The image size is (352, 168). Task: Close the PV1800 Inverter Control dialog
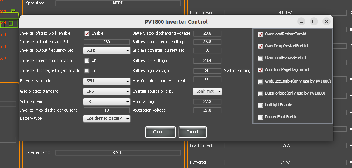pos(326,21)
